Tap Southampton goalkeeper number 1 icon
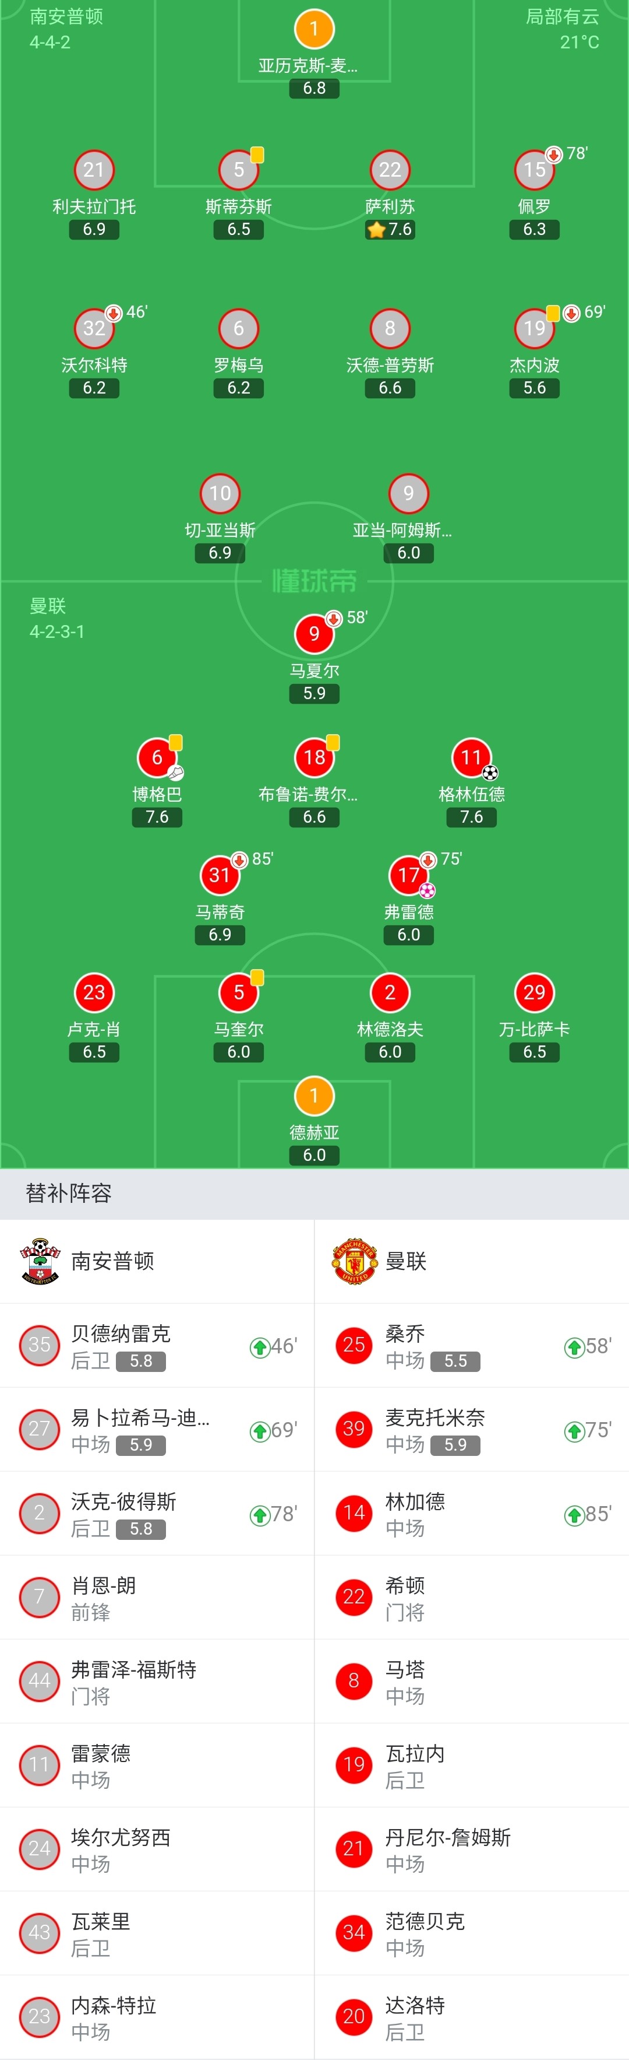The height and width of the screenshot is (2060, 629). 314,29
